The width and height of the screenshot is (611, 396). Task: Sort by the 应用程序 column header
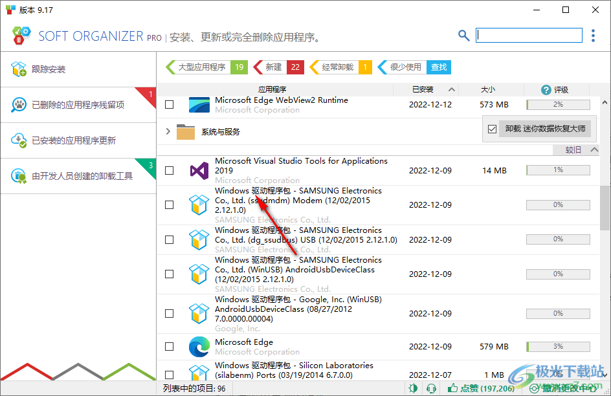click(x=272, y=89)
